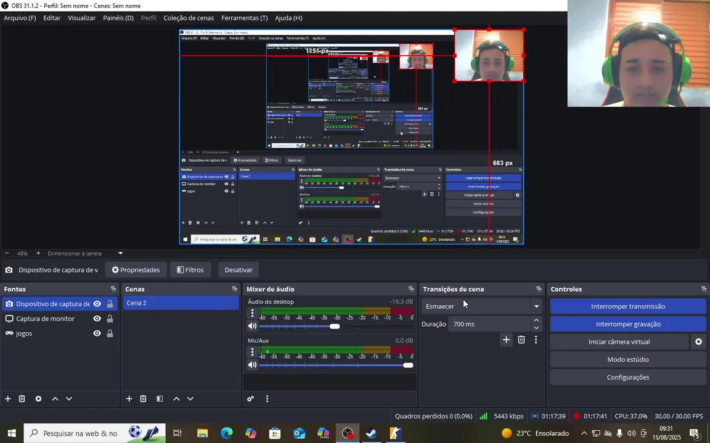Open transition properties three-dots menu
This screenshot has width=710, height=443.
tap(536, 340)
